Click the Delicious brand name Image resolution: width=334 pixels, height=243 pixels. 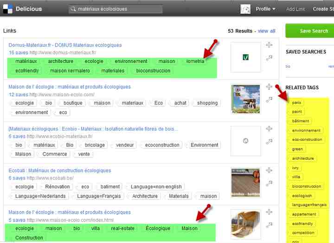point(29,9)
